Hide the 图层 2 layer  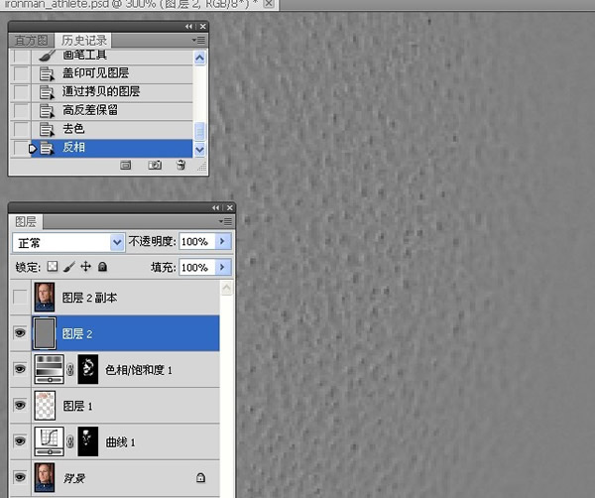pyautogui.click(x=20, y=333)
